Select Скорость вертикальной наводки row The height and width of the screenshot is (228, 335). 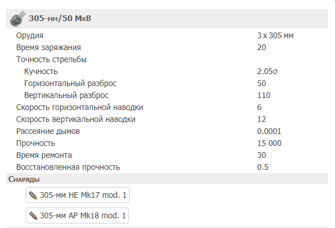tap(167, 119)
